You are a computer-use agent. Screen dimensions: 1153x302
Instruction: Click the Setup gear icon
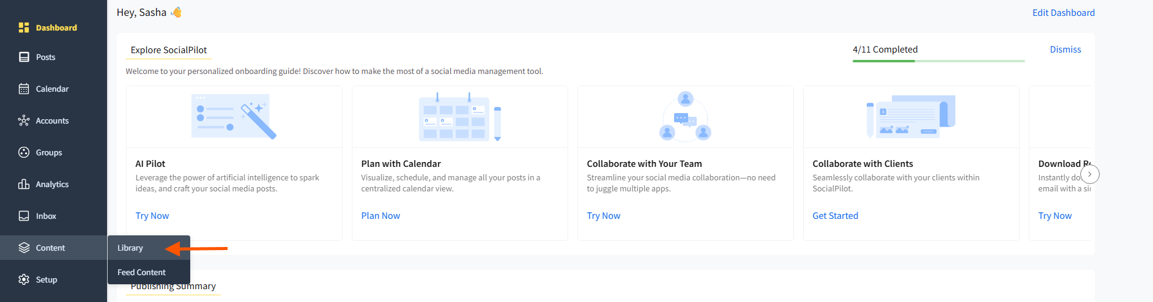24,279
